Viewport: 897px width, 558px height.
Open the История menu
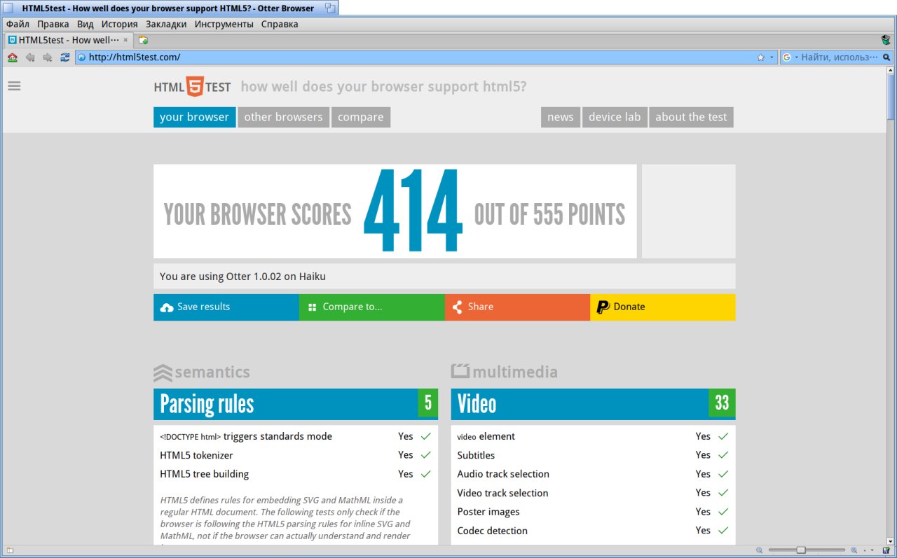click(119, 24)
